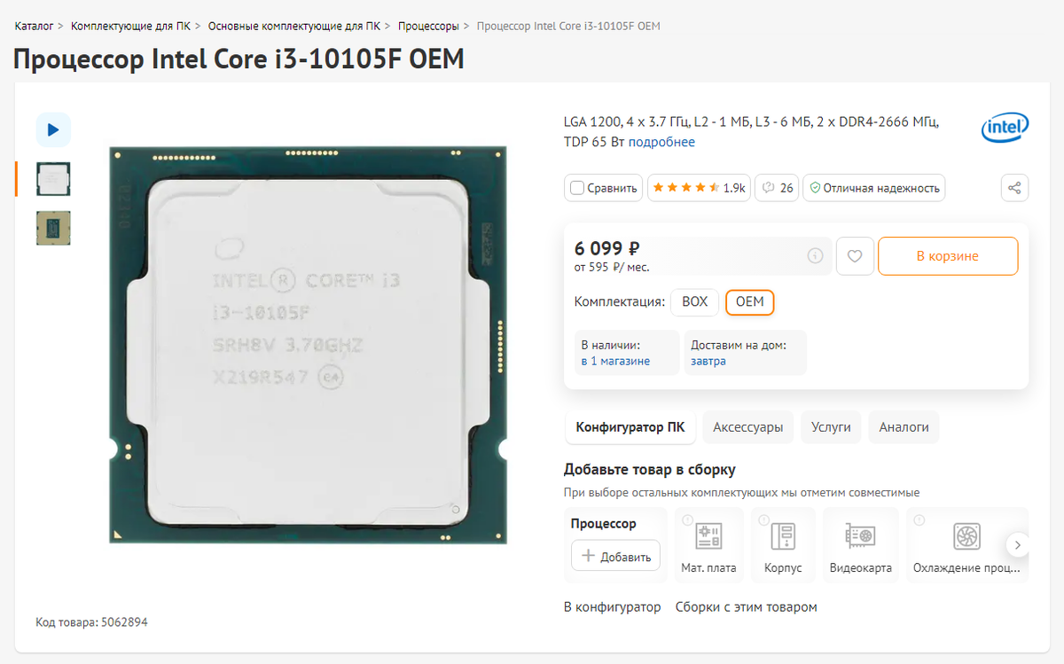Image resolution: width=1064 pixels, height=664 pixels.
Task: Choose BOX package option
Action: point(694,302)
